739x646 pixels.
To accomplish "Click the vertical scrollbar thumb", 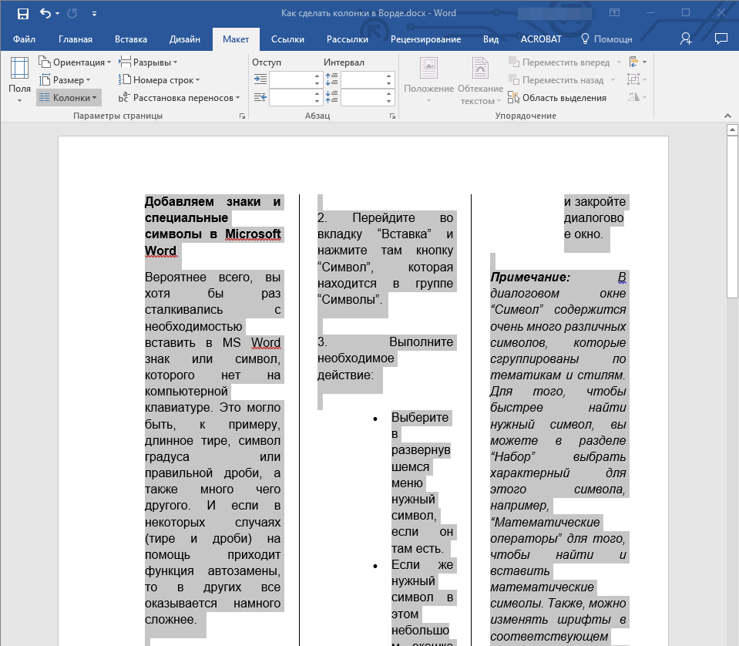I will (732, 217).
